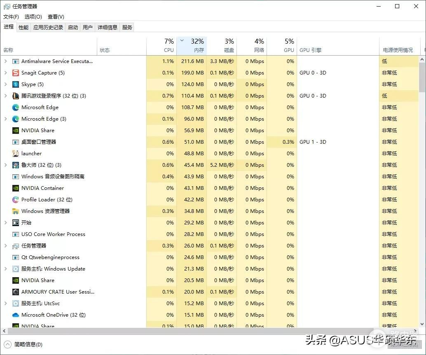Click the horizontal scrollbar at the bottom
Image resolution: width=426 pixels, height=355 pixels.
[x=206, y=331]
